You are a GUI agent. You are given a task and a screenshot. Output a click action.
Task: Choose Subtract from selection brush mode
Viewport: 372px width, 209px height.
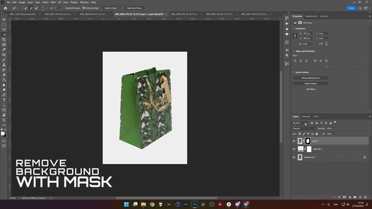[x=37, y=8]
